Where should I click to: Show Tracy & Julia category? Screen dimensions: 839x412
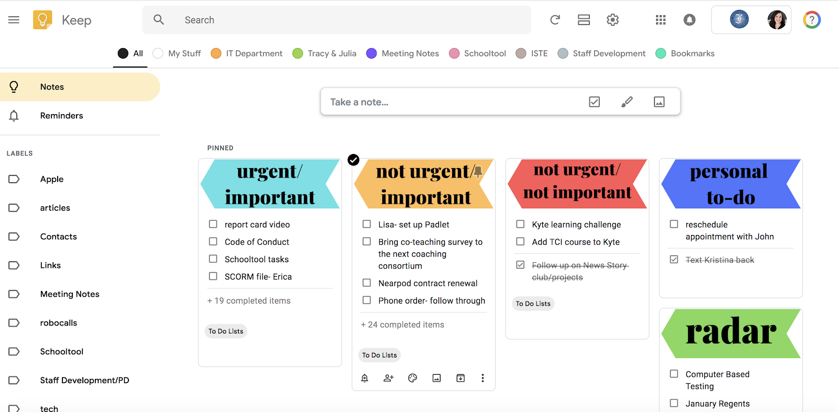pos(325,53)
